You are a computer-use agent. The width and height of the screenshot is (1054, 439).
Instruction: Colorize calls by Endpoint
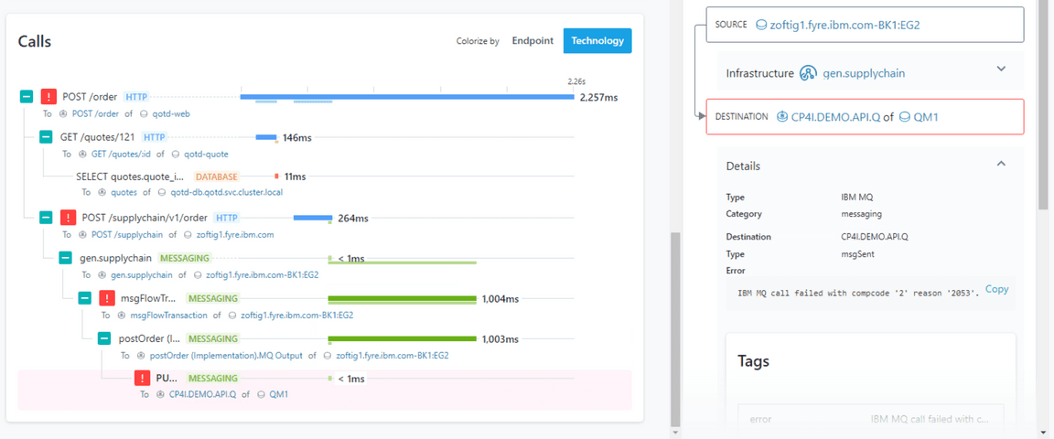coord(532,41)
